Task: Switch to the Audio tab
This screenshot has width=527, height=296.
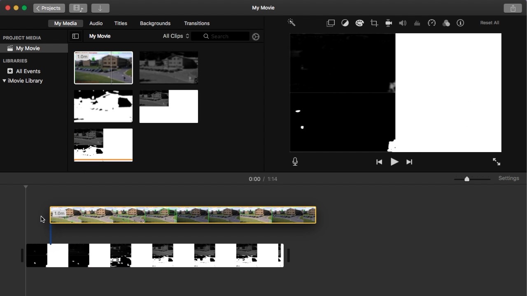Action: point(96,23)
